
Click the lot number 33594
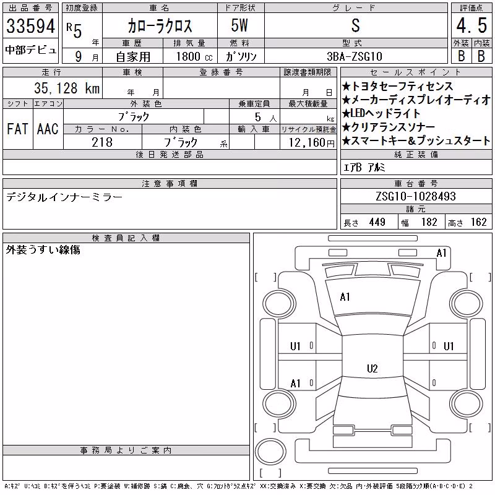pos(30,26)
